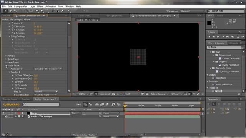Open the Window menu
246x138 pixels.
click(x=70, y=7)
